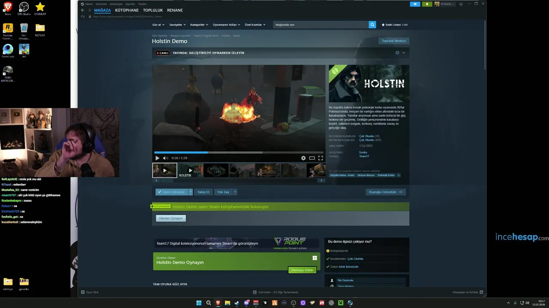Open Discord from the taskbar
Image resolution: width=549 pixels, height=308 pixels.
(x=246, y=303)
